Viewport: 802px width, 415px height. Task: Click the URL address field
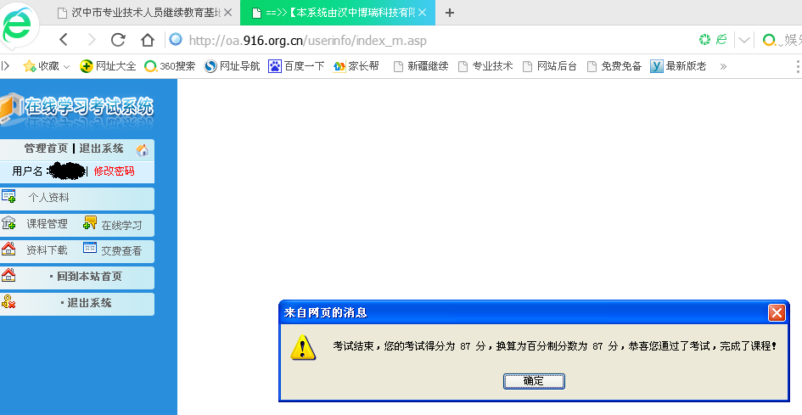click(x=424, y=40)
